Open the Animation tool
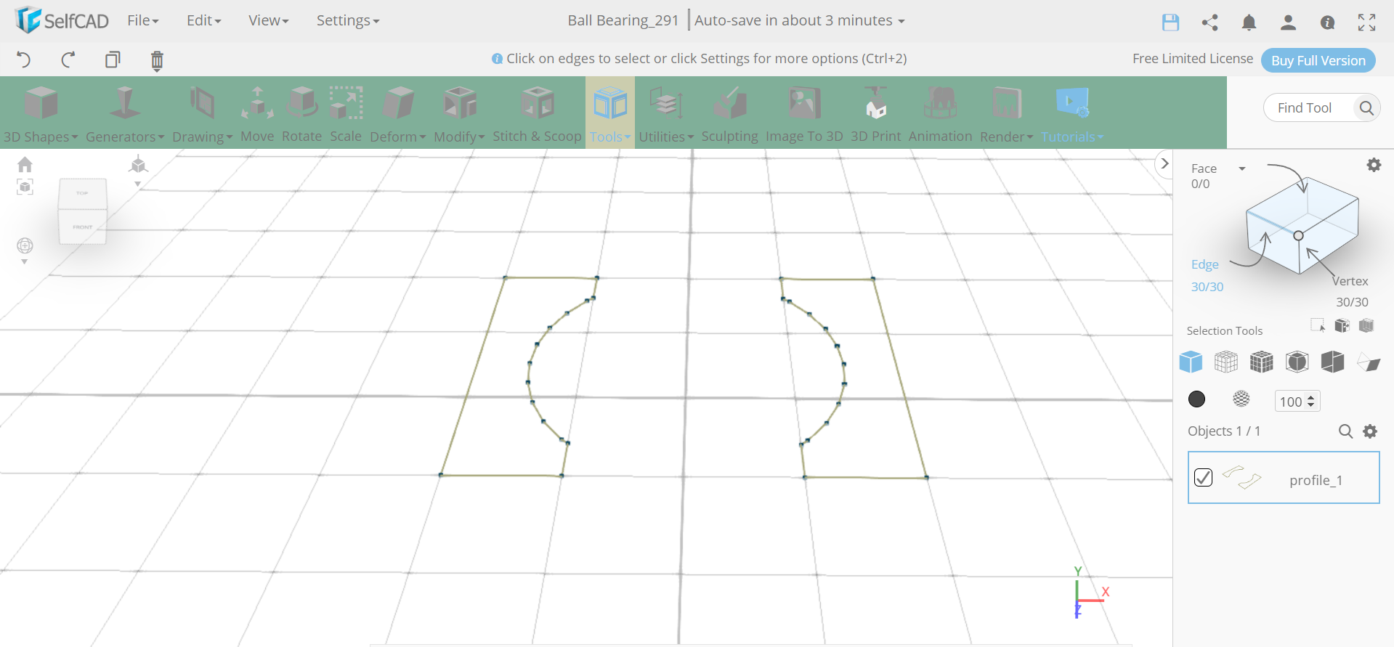This screenshot has height=647, width=1394. tap(940, 114)
